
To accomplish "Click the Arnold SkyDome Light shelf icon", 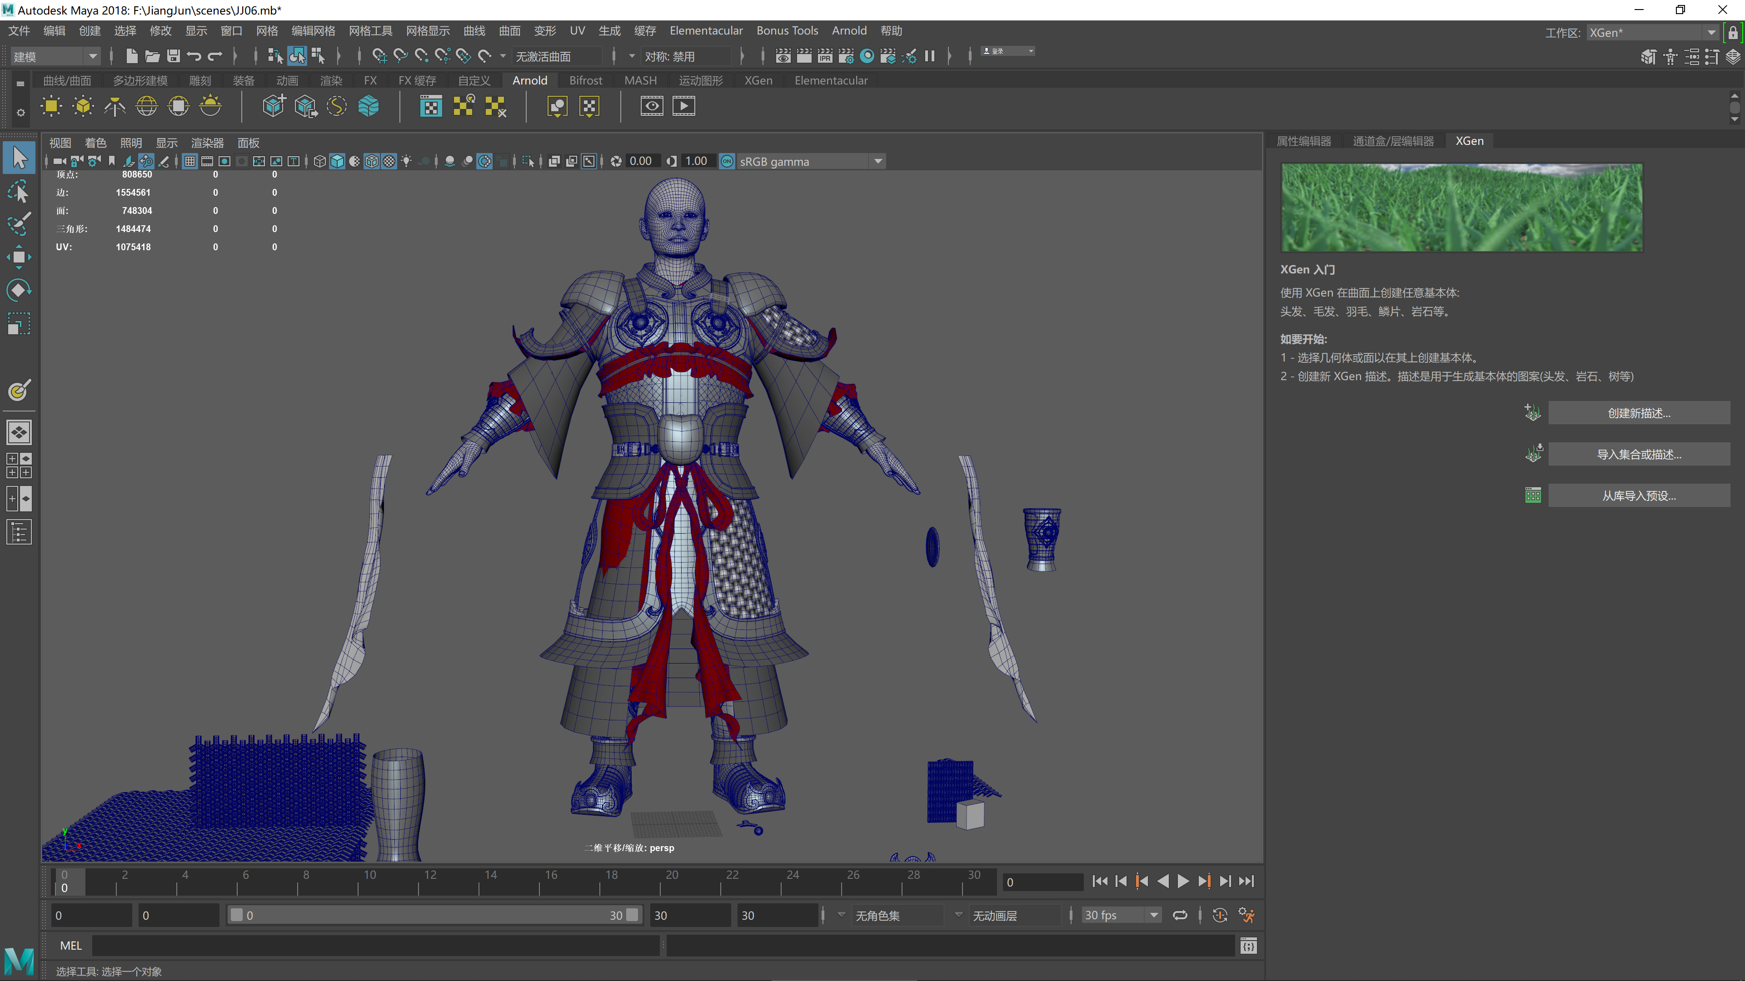I will click(146, 106).
